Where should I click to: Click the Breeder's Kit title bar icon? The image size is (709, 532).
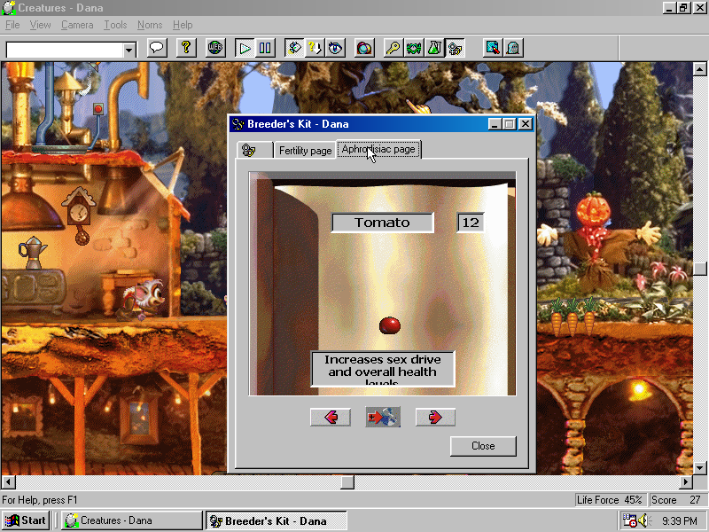pyautogui.click(x=238, y=124)
